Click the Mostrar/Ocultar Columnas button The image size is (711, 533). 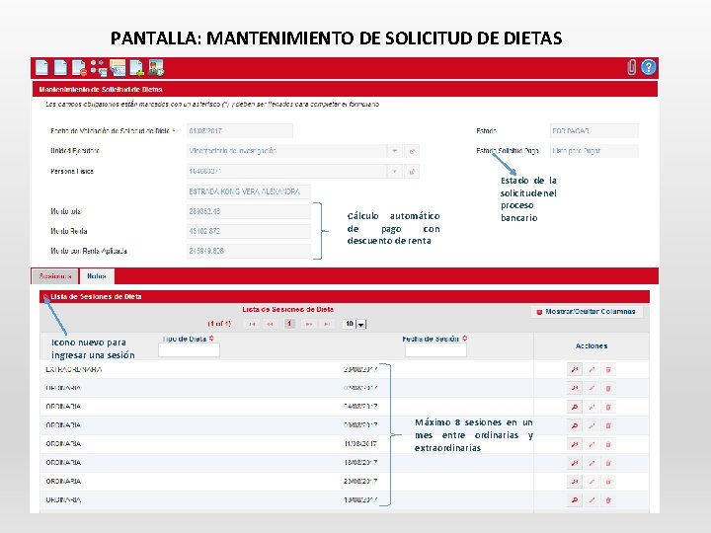coord(587,312)
